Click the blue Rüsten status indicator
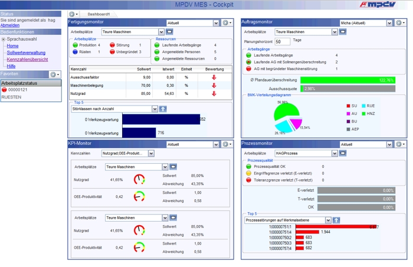Viewport: 413px width, 267px height. pyautogui.click(x=75, y=52)
